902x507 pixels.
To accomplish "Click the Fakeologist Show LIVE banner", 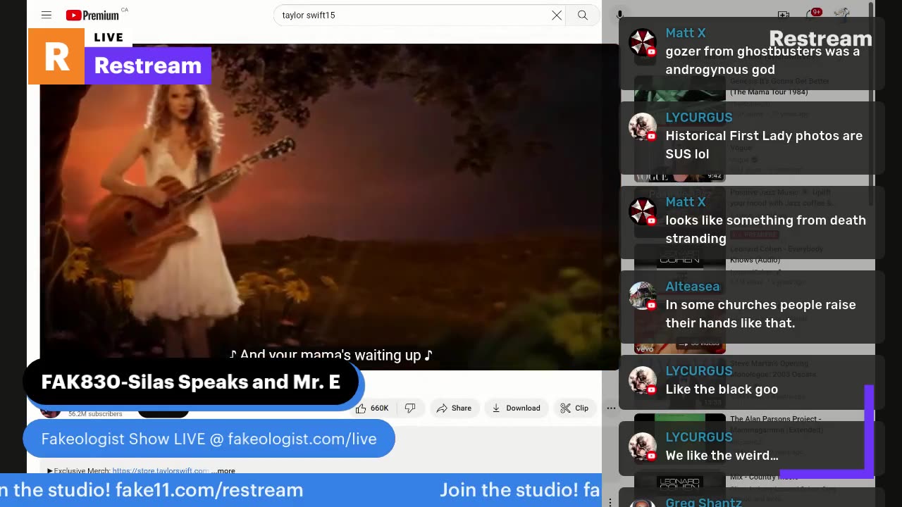I will [x=209, y=439].
